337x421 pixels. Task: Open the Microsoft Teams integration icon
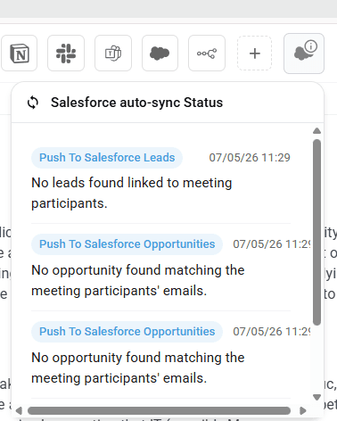(x=113, y=54)
